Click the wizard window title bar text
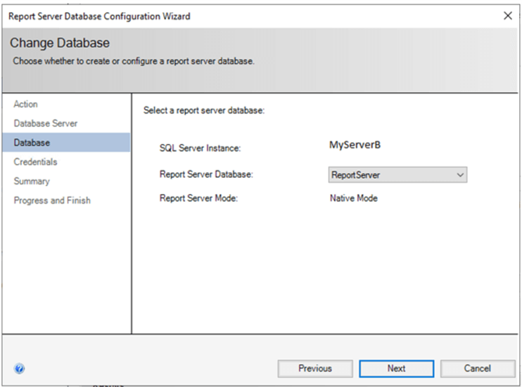522x387 pixels. pyautogui.click(x=99, y=15)
